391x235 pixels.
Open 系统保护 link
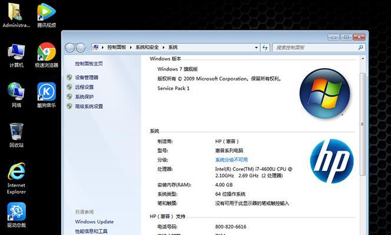point(84,96)
